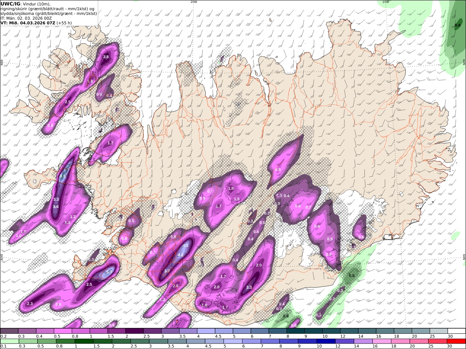Click the UWC/IG title text
Viewport: 466px width, 349px height.
tap(11, 4)
